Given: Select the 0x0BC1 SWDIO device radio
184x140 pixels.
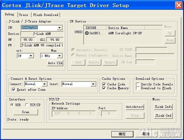Looking at the screenshot, I should [87, 33].
